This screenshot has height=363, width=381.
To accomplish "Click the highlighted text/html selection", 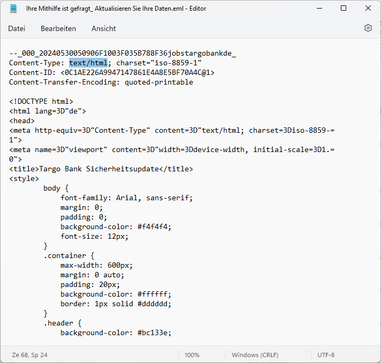I will (88, 63).
